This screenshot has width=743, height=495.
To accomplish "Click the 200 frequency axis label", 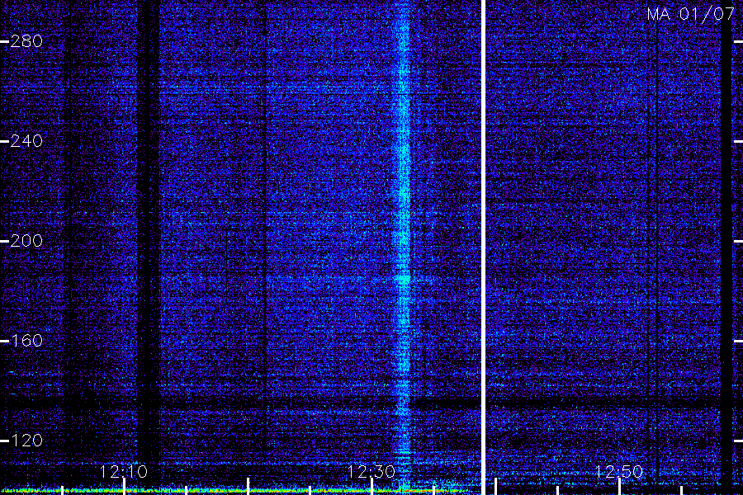I will (26, 241).
